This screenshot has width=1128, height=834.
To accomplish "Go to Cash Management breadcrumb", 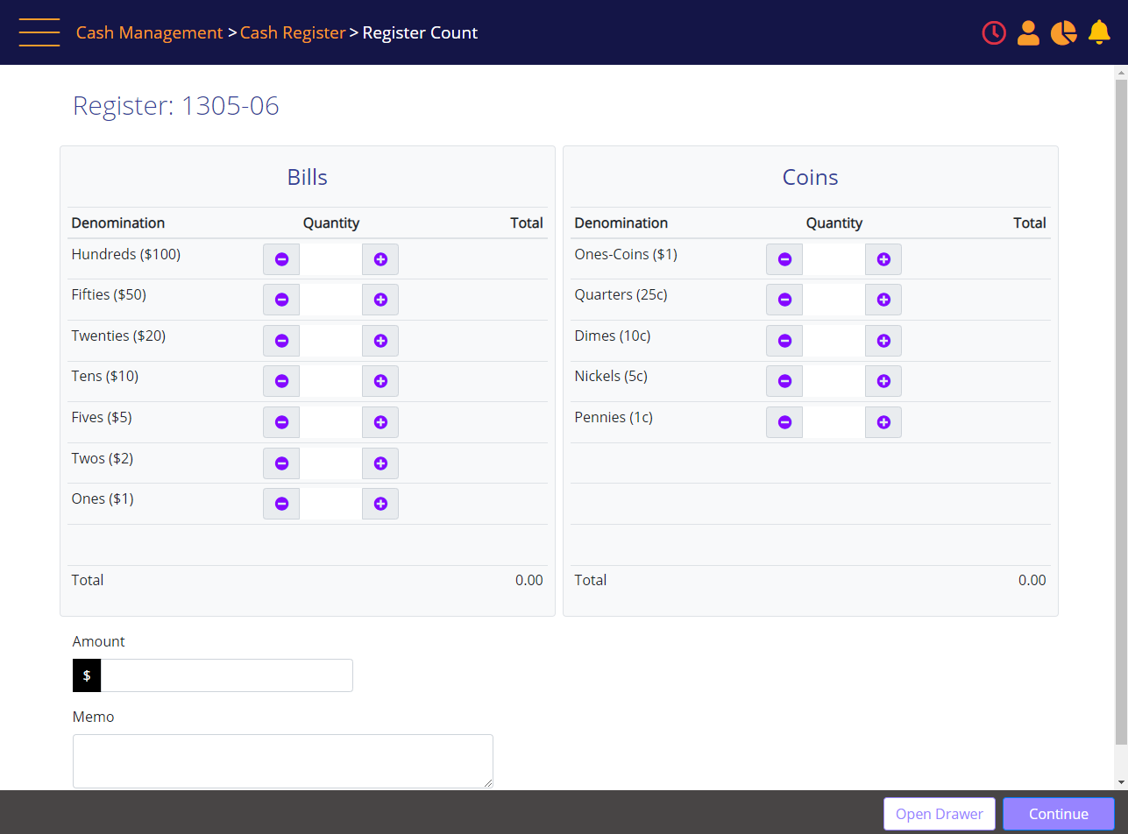I will 149,32.
